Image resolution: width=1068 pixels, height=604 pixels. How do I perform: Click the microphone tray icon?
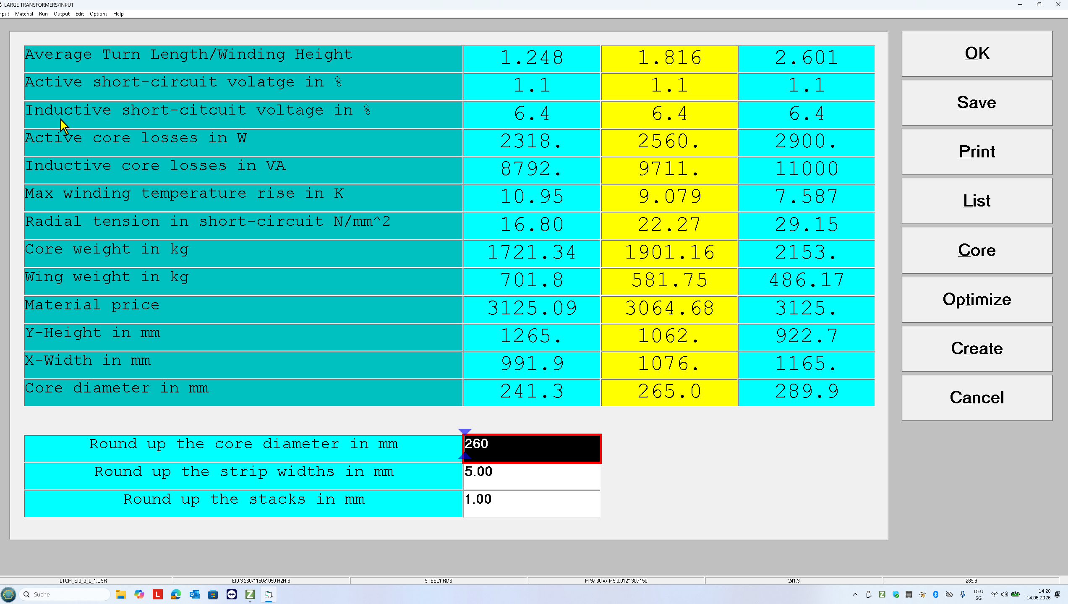(963, 594)
